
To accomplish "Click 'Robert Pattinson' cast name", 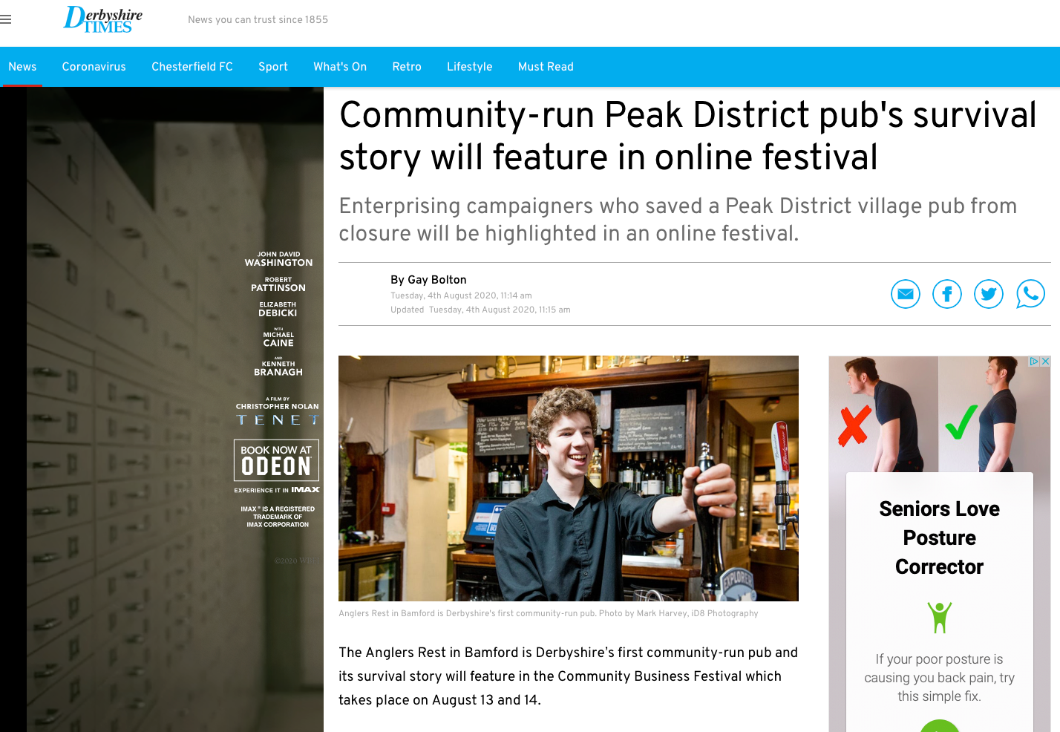I will click(278, 284).
